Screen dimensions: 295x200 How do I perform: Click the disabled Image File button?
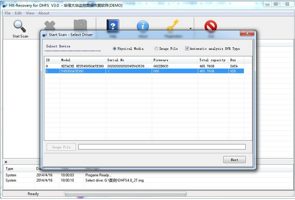(61, 147)
